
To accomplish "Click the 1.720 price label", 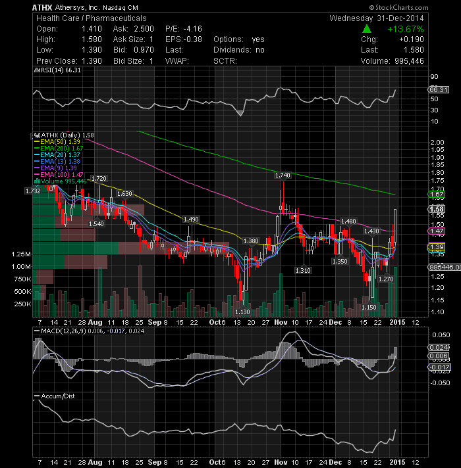I will [99, 179].
